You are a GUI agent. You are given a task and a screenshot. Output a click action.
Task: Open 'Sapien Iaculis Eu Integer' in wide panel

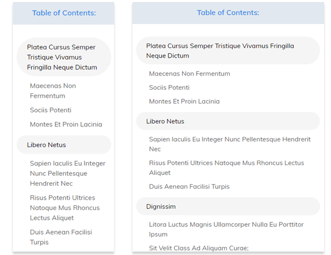point(230,144)
